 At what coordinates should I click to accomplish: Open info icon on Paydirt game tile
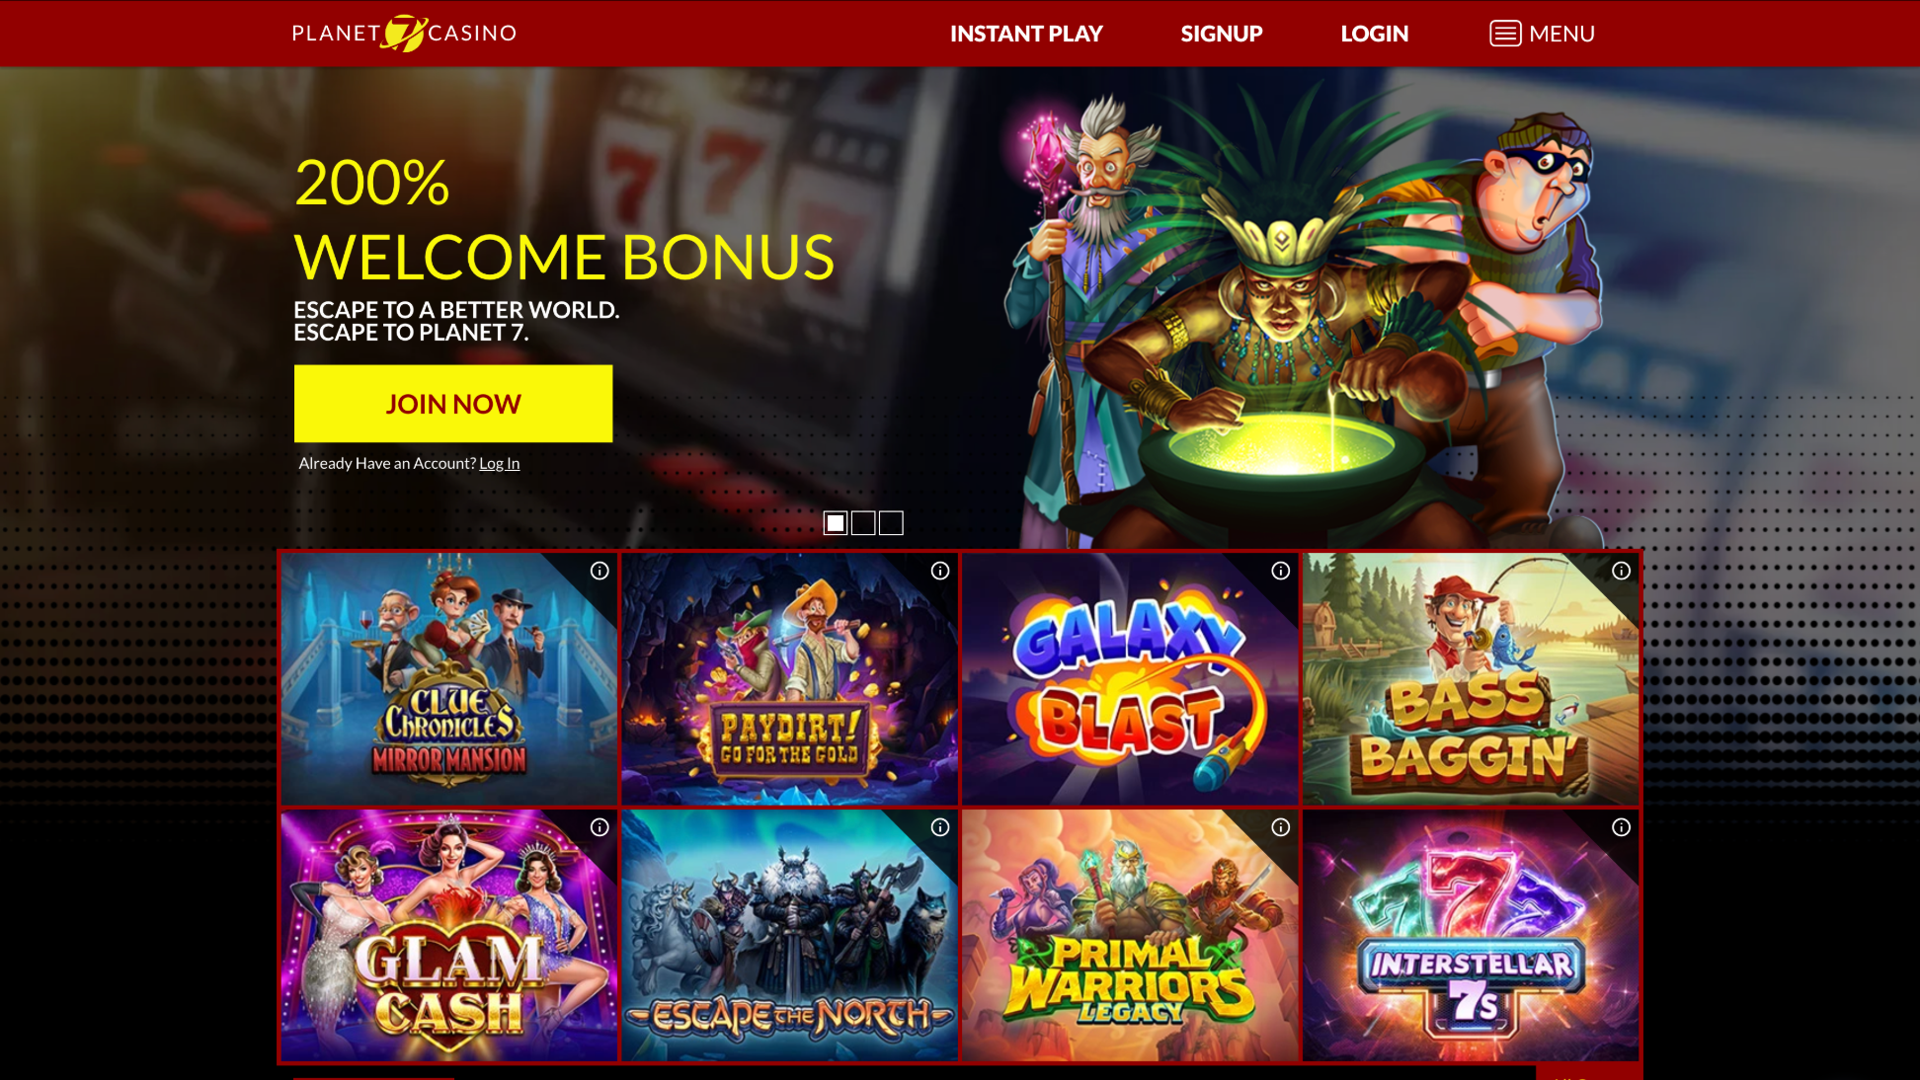click(x=940, y=571)
